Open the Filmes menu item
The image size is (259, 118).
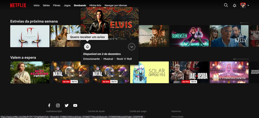pyautogui.click(x=57, y=6)
